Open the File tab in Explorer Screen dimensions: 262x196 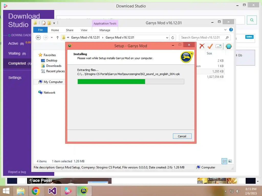40,30
